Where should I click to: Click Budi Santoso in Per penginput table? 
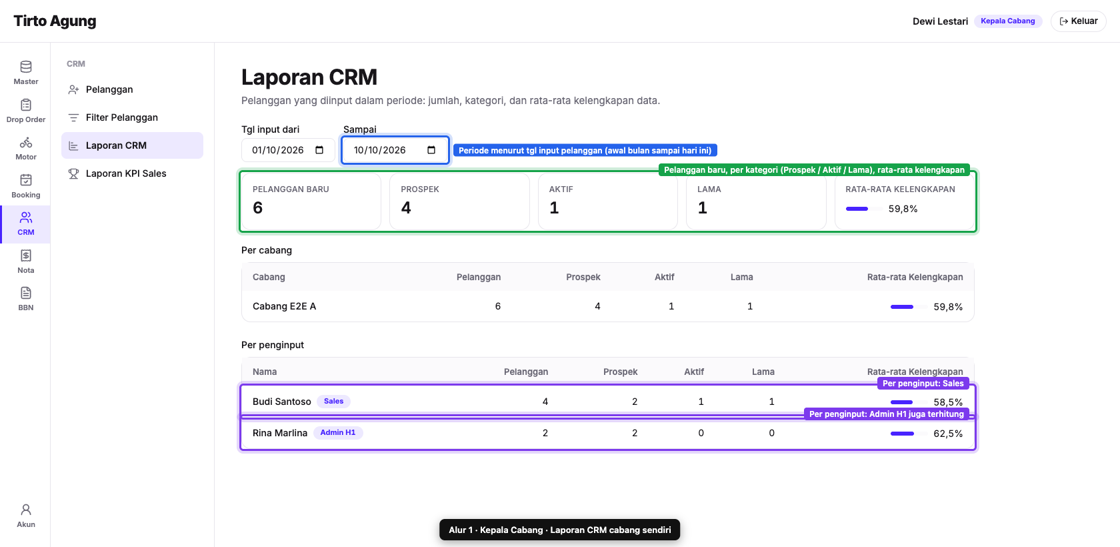coord(282,402)
